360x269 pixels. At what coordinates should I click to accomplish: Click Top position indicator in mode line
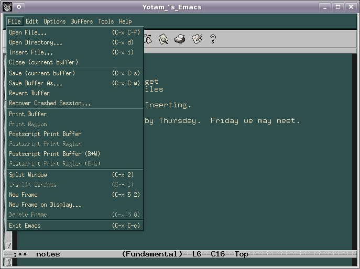[x=241, y=254]
